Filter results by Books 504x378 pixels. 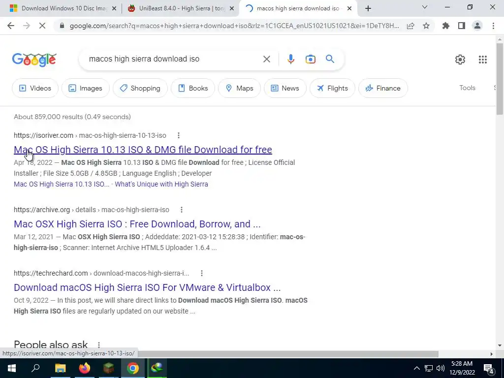pos(193,88)
